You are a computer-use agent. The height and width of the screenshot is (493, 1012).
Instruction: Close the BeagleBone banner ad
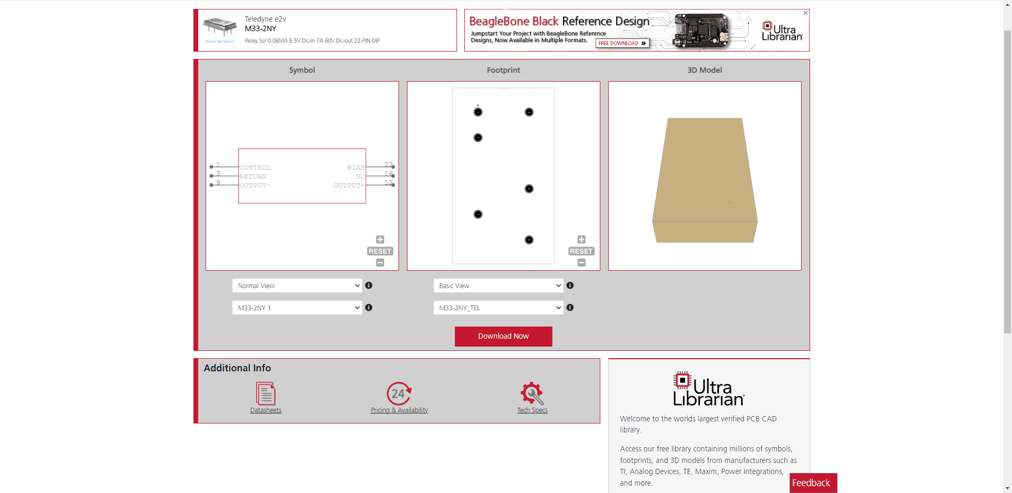pyautogui.click(x=805, y=13)
